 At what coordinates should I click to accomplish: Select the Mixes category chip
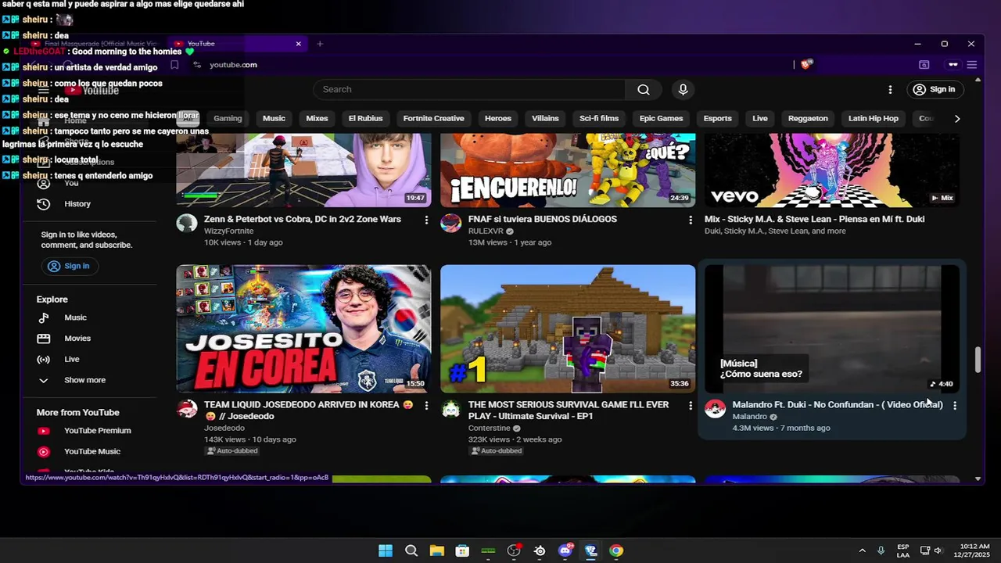tap(317, 119)
